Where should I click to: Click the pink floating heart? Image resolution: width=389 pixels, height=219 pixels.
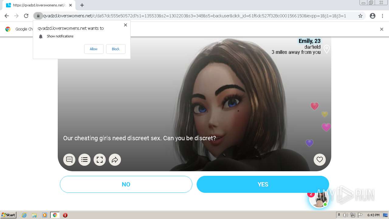click(326, 127)
